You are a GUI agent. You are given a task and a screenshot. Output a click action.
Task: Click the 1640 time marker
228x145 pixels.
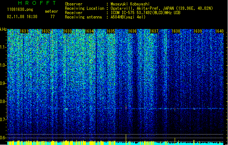click(x=219, y=31)
